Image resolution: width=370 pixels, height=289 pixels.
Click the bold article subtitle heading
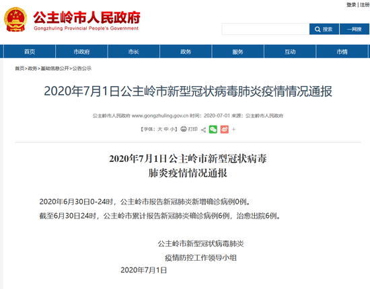pyautogui.click(x=188, y=166)
